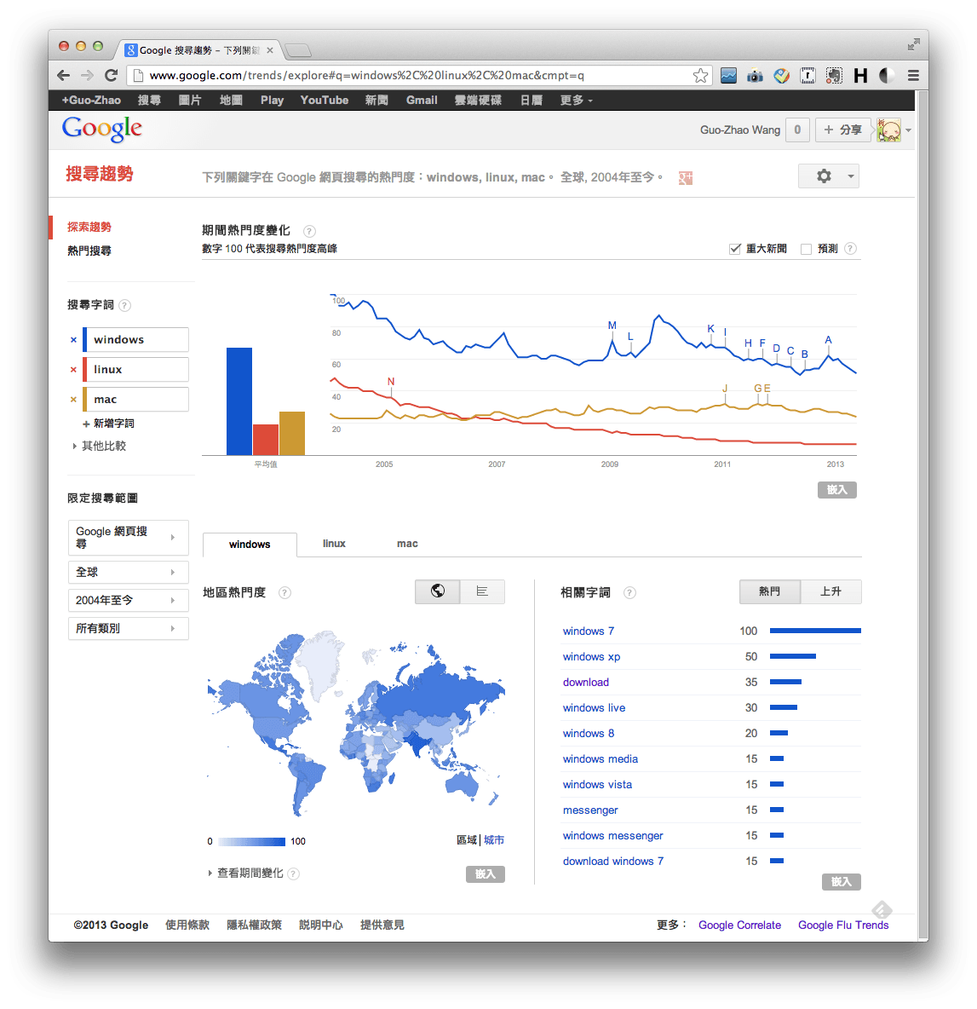
Task: Enable the 預測 checkbox
Action: coord(806,248)
